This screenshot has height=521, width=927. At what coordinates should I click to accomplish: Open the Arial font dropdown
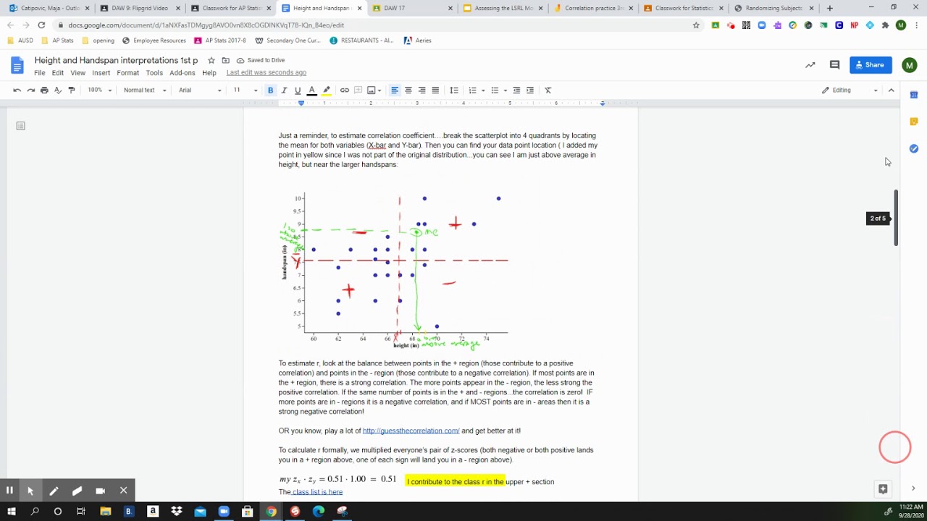pos(200,90)
